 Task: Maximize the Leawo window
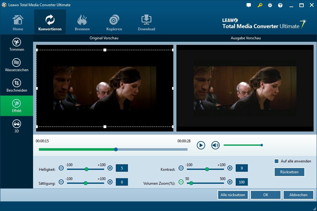tap(302, 6)
